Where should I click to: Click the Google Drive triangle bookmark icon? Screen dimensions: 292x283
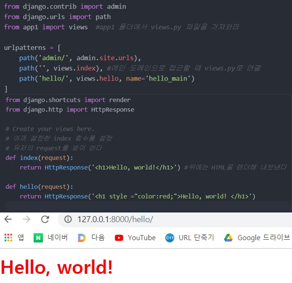tap(228, 238)
